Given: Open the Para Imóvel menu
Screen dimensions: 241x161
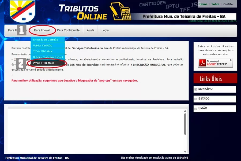Looking at the screenshot, I should 42,30.
